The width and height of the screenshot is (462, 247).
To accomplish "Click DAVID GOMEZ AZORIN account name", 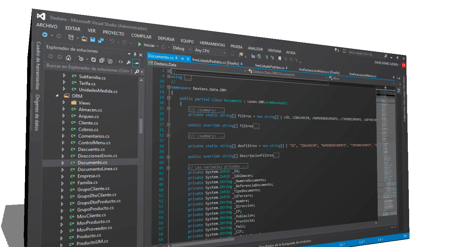I will (387, 64).
